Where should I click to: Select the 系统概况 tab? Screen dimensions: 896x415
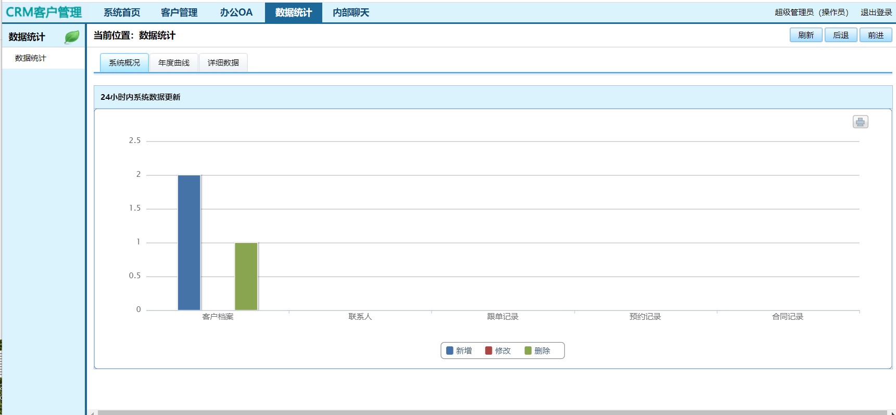click(124, 63)
